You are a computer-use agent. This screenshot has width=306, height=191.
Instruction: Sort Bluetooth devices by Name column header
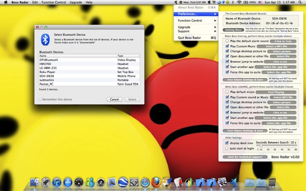78,56
